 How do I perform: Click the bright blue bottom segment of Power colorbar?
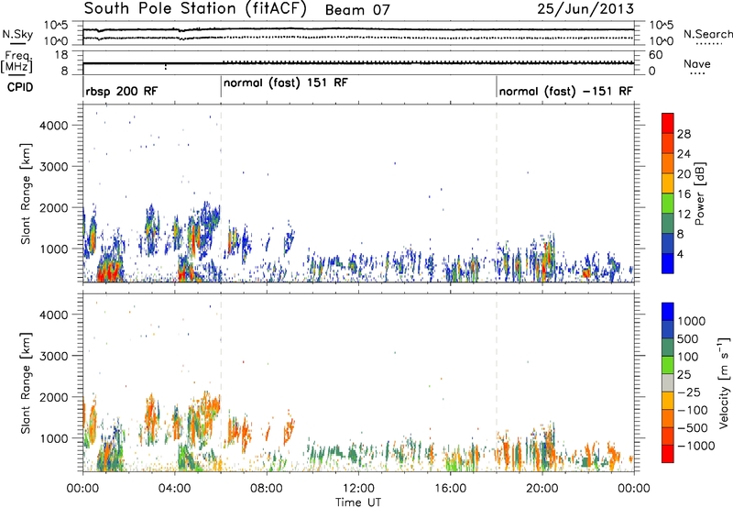(668, 263)
